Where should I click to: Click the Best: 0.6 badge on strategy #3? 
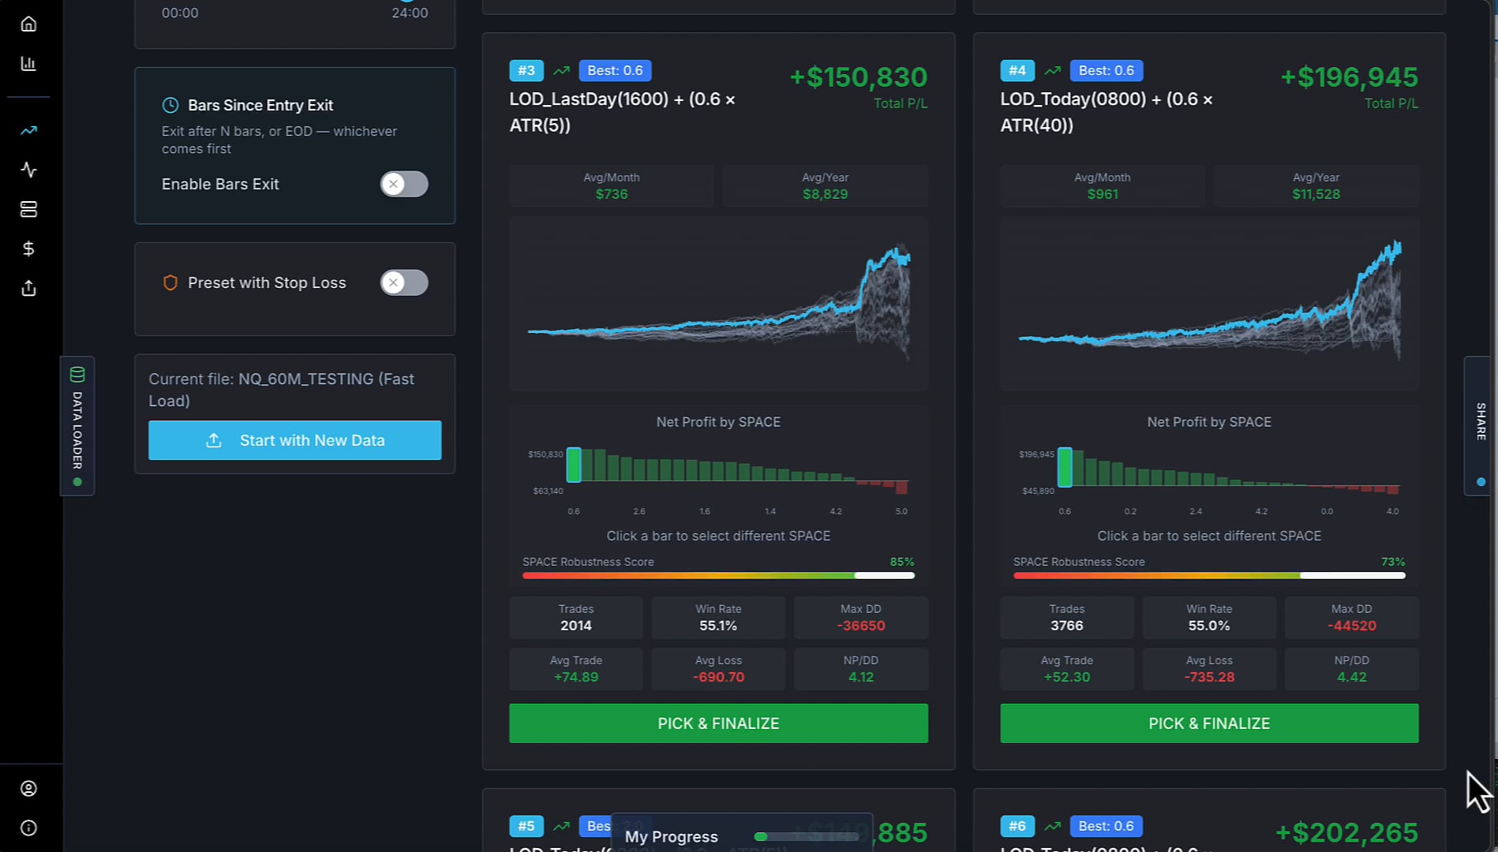615,70
